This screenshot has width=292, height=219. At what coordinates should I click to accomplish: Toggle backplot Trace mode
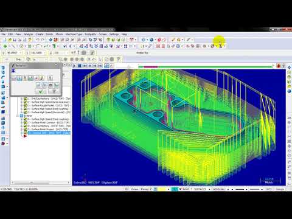point(106,66)
